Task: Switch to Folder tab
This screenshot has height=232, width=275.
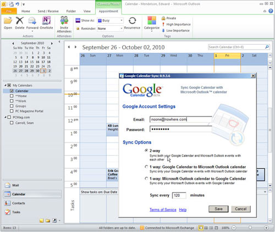Action: (x=71, y=11)
